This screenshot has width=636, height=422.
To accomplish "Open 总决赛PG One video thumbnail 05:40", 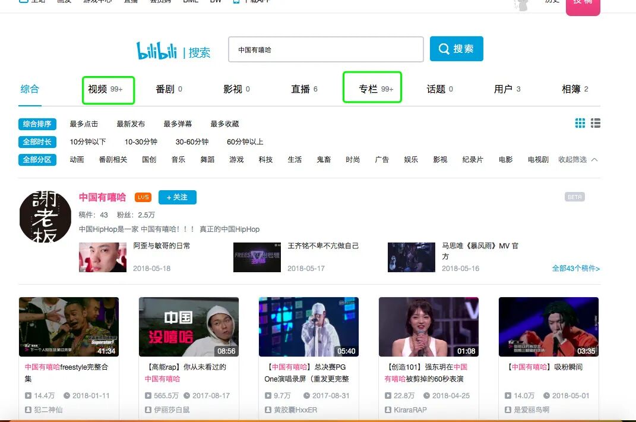I will pos(309,327).
